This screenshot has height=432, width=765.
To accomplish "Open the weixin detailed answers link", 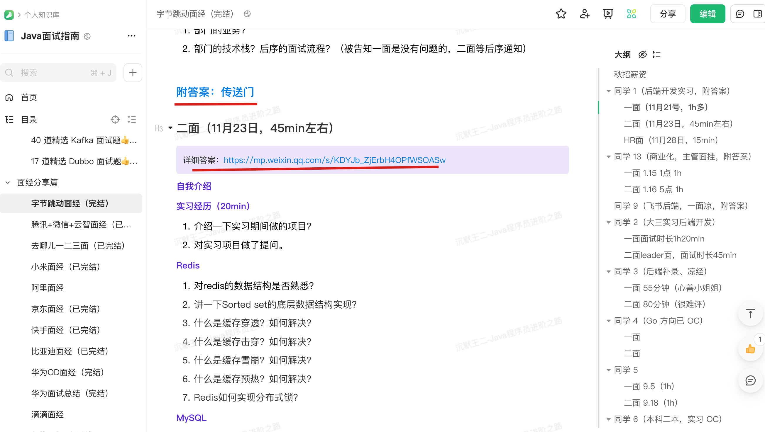I will pyautogui.click(x=334, y=160).
